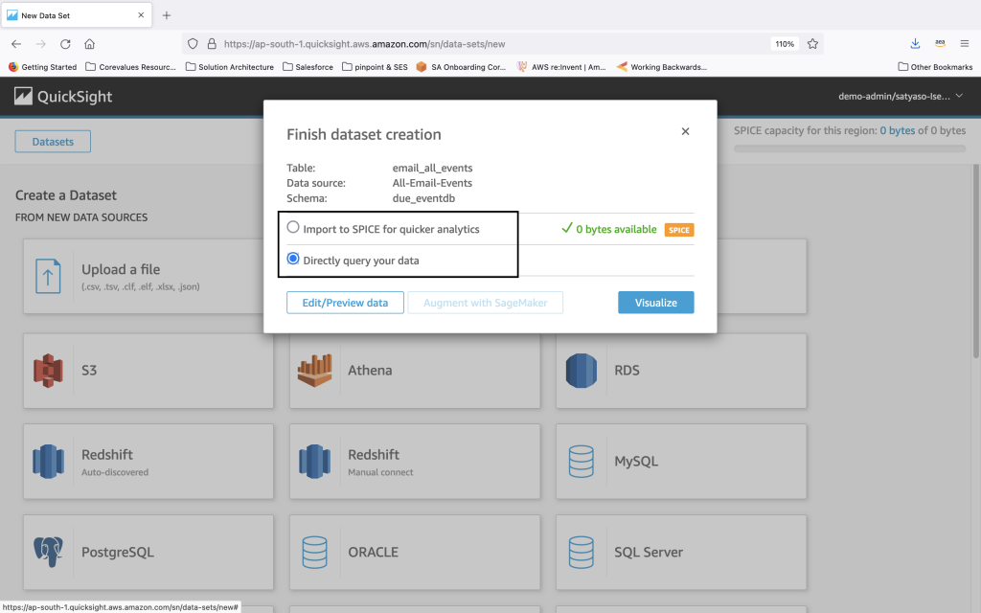Click the QuickSight logo icon
Viewport: 981px width, 613px height.
(23, 96)
